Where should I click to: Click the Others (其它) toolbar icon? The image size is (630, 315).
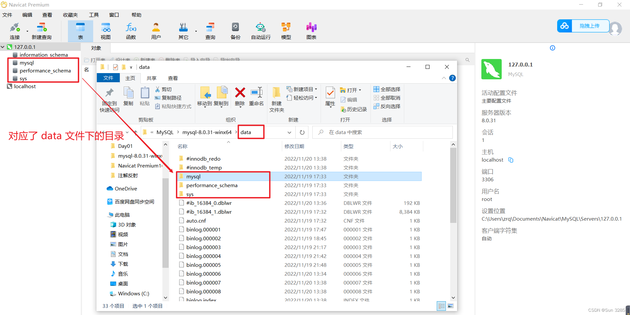(x=183, y=31)
